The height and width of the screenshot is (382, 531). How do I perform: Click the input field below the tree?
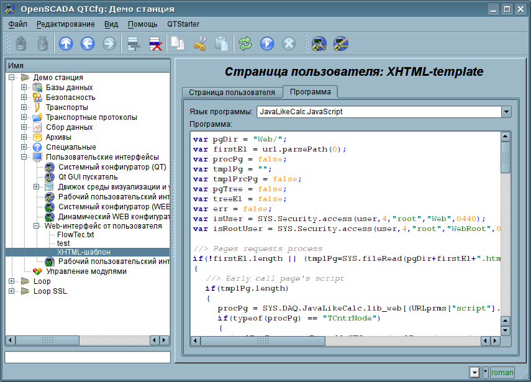[x=87, y=357]
